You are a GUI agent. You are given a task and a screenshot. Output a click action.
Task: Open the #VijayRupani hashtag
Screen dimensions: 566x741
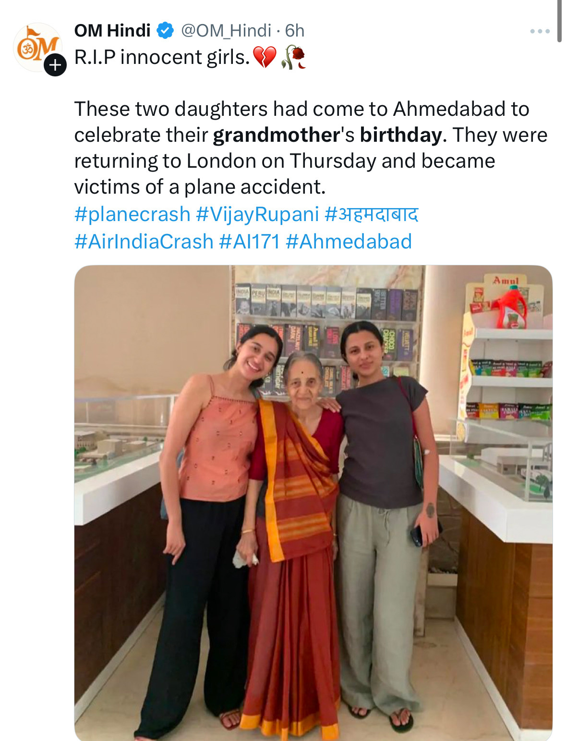257,214
